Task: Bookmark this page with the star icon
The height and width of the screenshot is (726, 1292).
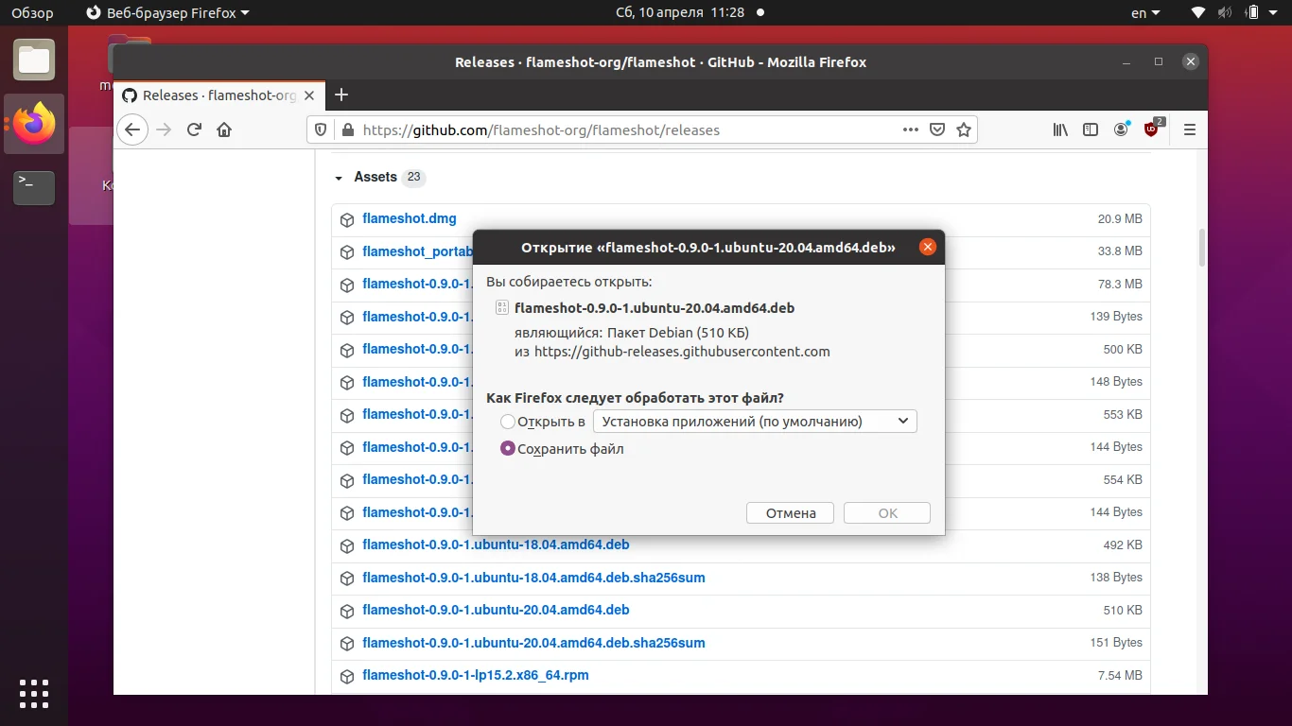Action: (963, 130)
